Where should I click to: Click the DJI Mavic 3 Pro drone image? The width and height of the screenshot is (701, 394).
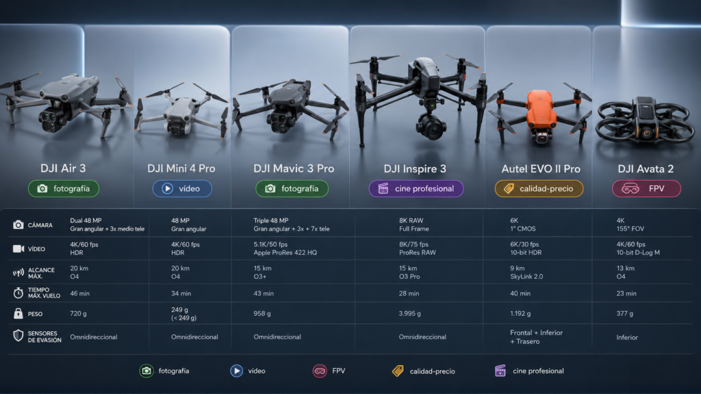click(290, 107)
